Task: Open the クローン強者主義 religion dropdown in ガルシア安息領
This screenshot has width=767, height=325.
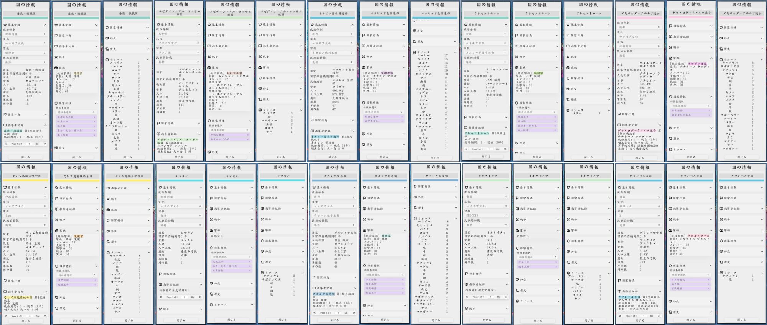Action: point(334,216)
